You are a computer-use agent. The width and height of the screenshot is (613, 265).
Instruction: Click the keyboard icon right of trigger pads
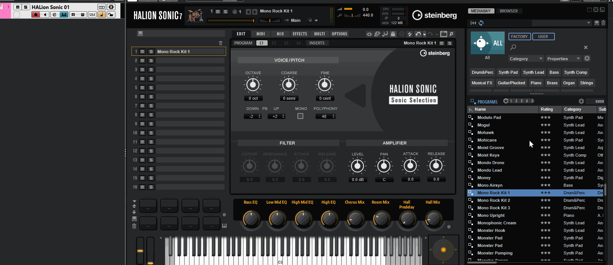[224, 225]
